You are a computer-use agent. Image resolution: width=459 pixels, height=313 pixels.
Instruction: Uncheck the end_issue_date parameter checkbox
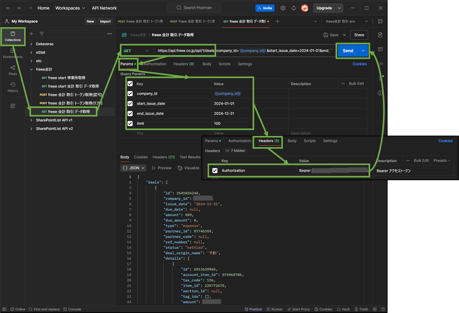pyautogui.click(x=130, y=113)
